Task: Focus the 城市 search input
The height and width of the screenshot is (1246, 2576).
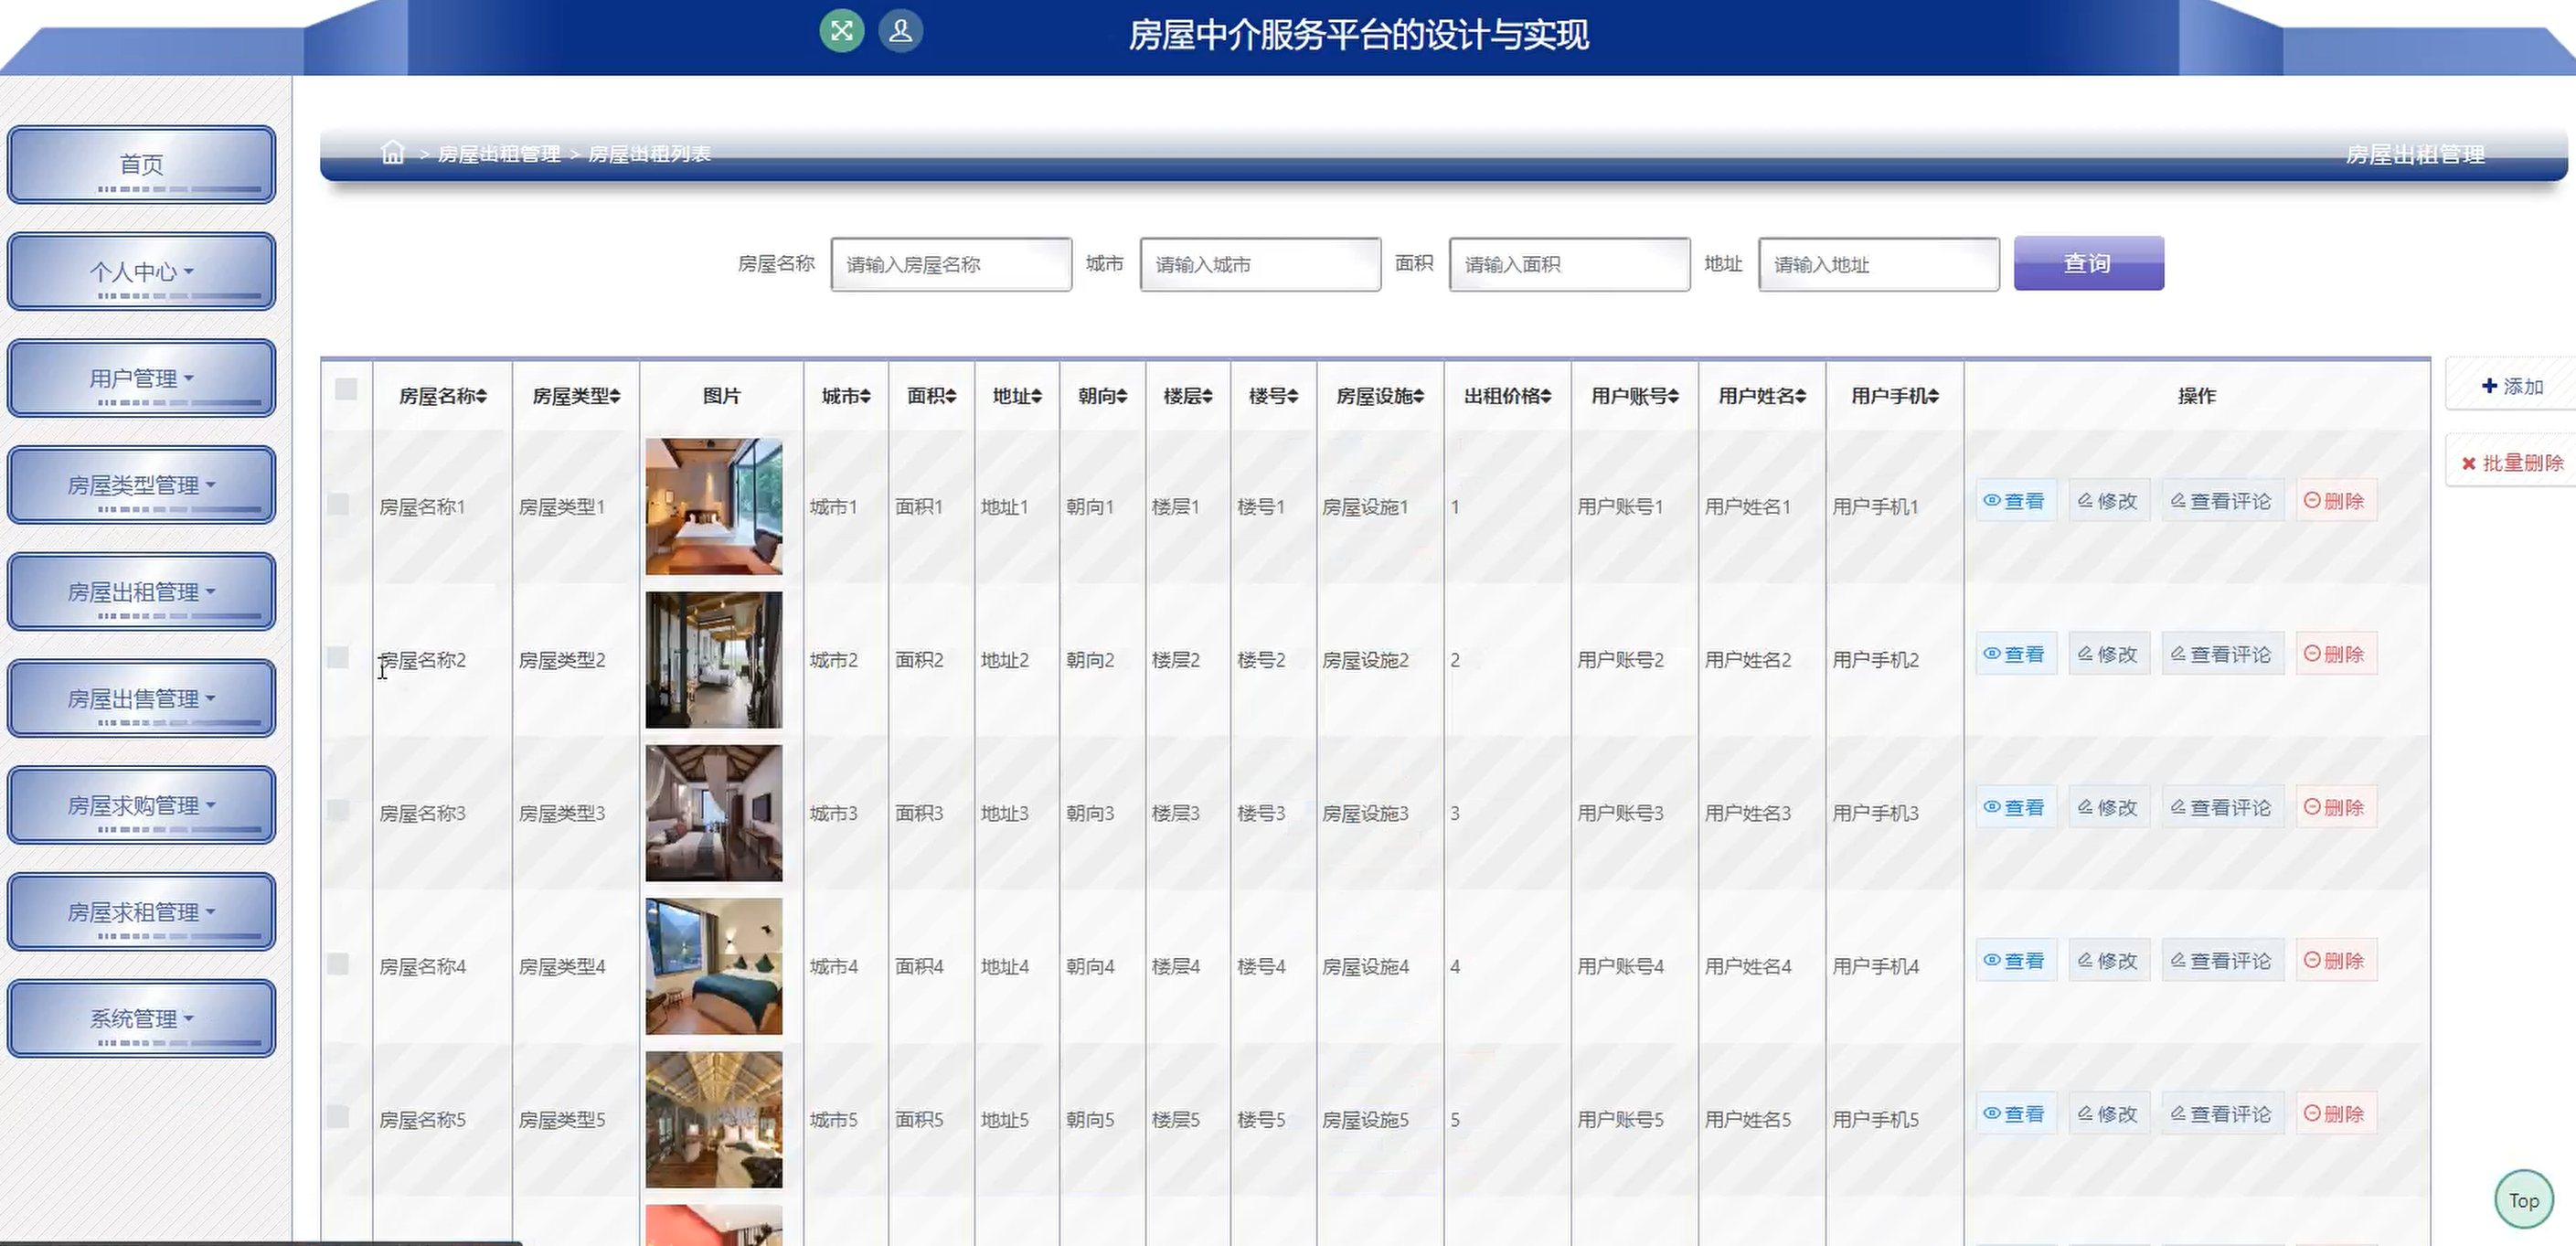Action: click(1260, 264)
